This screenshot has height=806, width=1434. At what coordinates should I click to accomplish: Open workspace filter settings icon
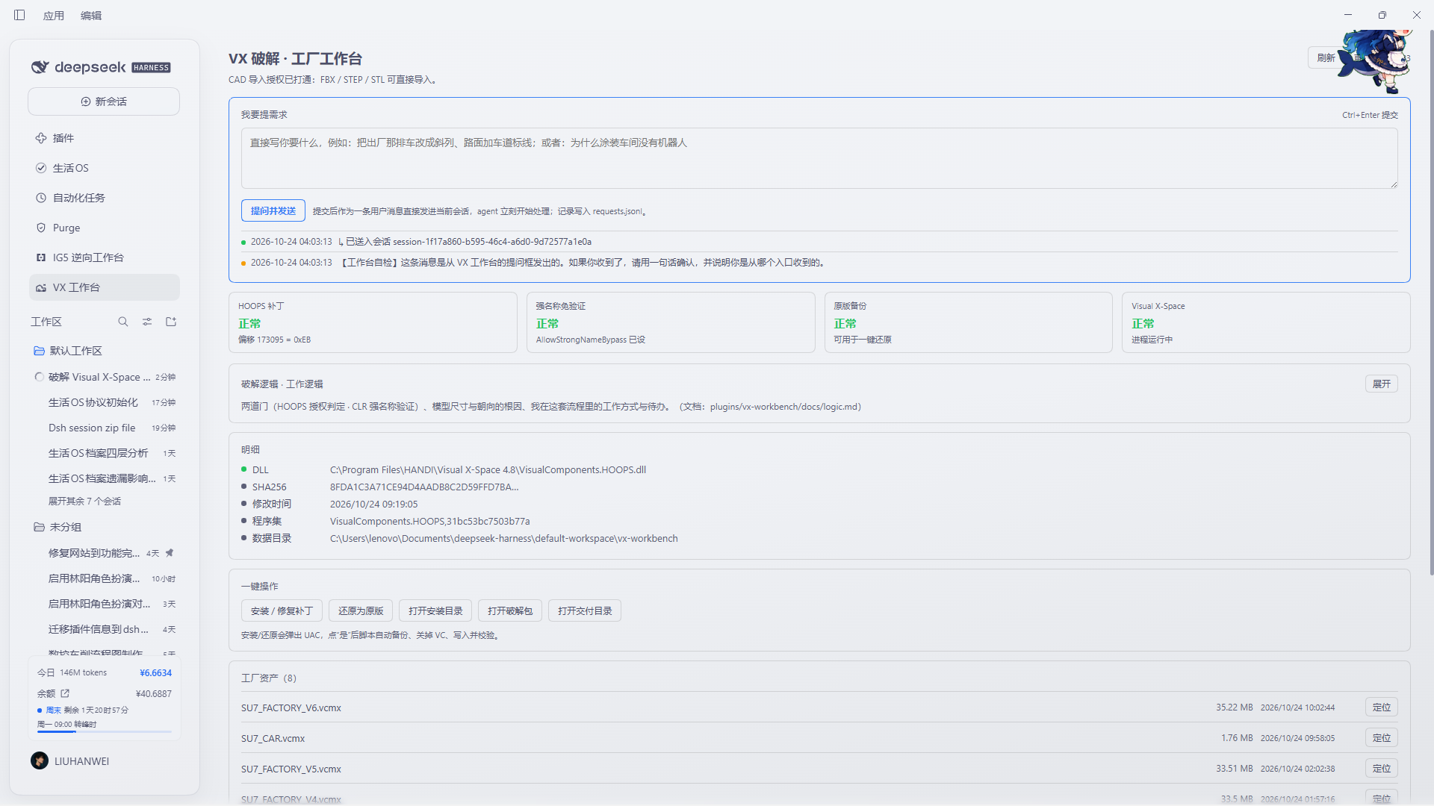[x=147, y=322]
